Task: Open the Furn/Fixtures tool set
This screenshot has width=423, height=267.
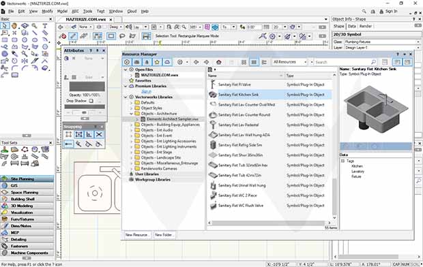Action: coord(27,219)
